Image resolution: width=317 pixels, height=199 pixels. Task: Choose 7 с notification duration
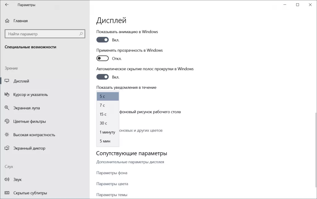tap(108, 105)
